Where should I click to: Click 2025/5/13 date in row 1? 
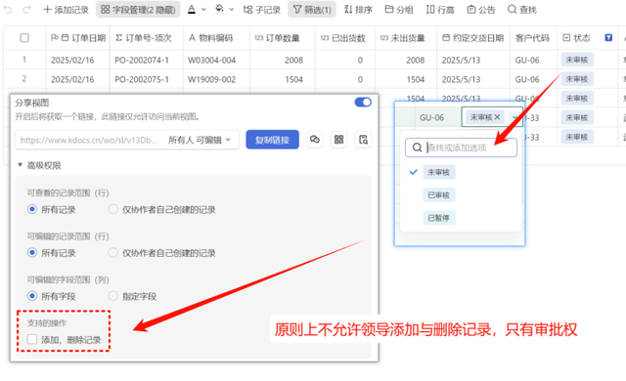click(x=461, y=61)
